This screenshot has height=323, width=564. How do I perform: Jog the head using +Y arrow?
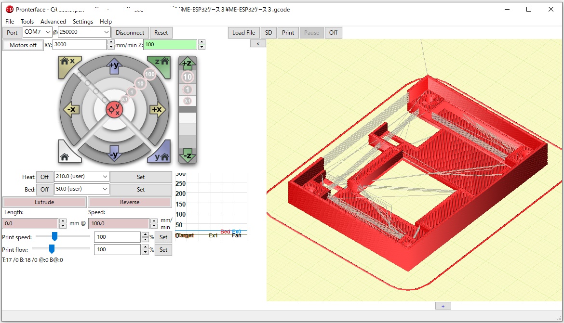click(x=114, y=66)
